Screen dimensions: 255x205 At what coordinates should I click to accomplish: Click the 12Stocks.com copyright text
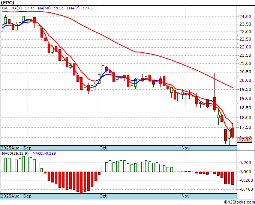click(239, 202)
